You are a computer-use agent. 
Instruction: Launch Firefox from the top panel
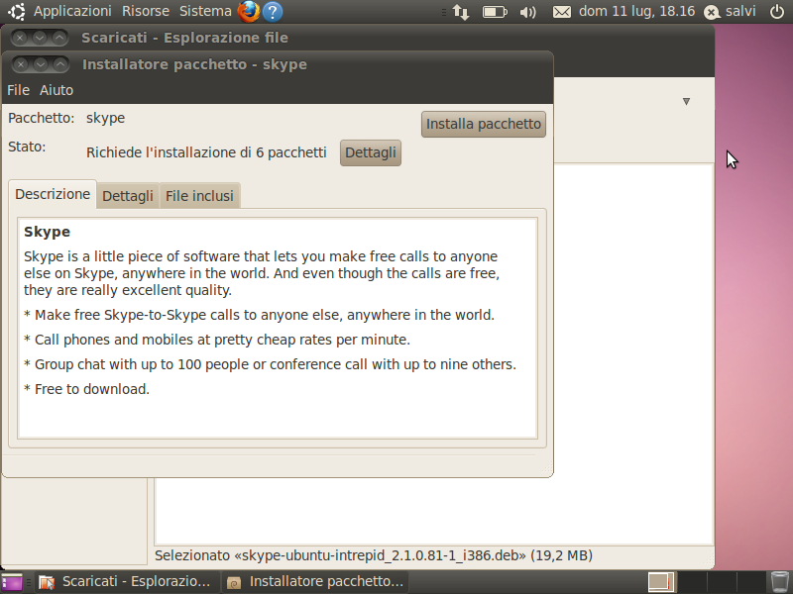[249, 12]
